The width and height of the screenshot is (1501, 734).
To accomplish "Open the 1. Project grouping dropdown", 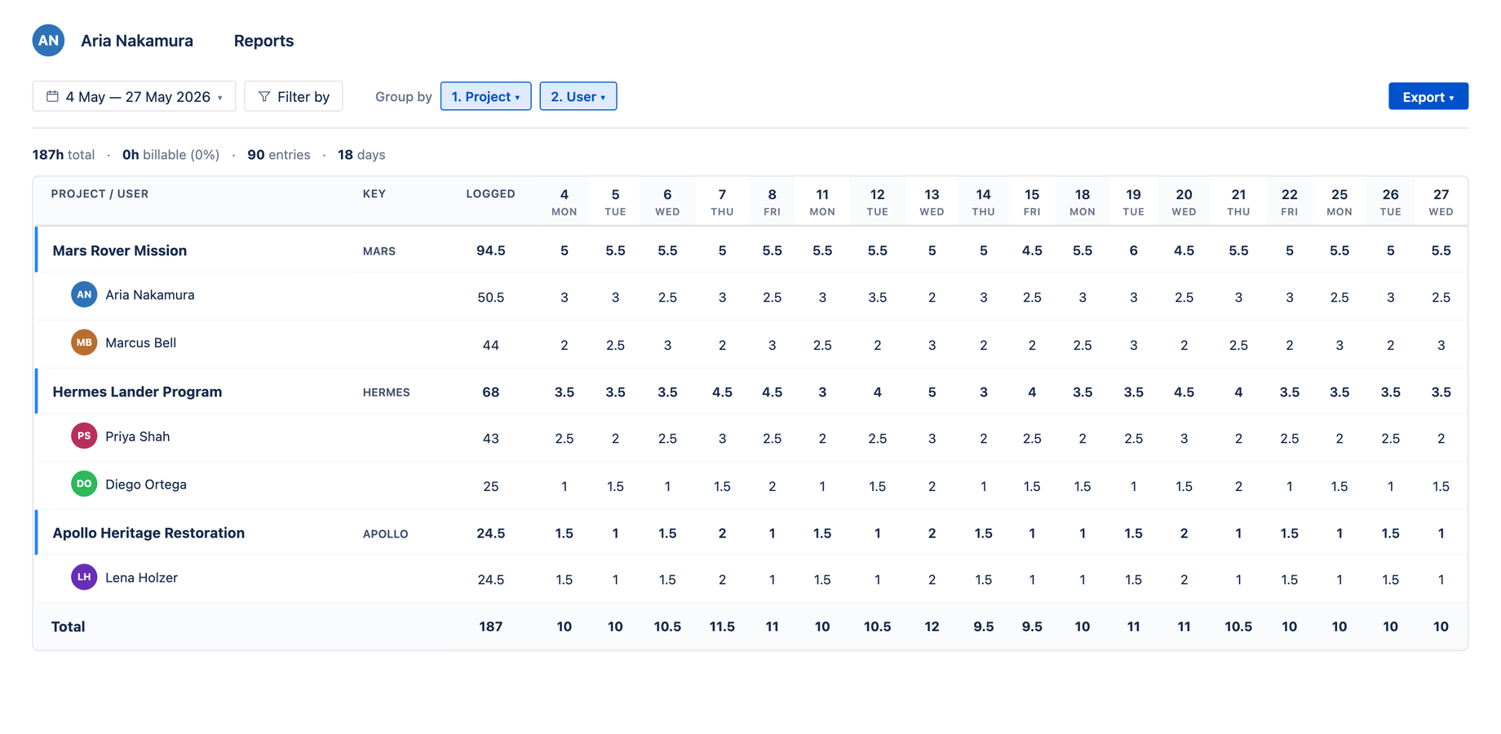I will [485, 96].
